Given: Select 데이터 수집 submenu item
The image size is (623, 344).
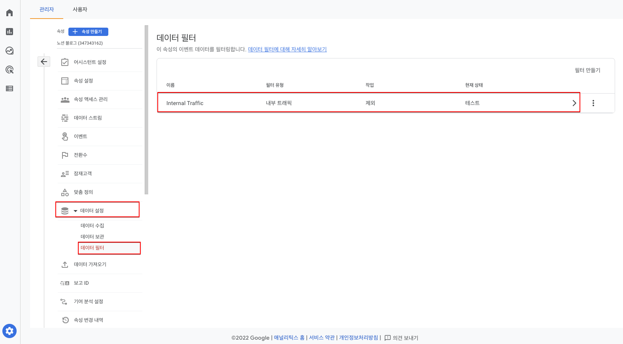Looking at the screenshot, I should (93, 226).
